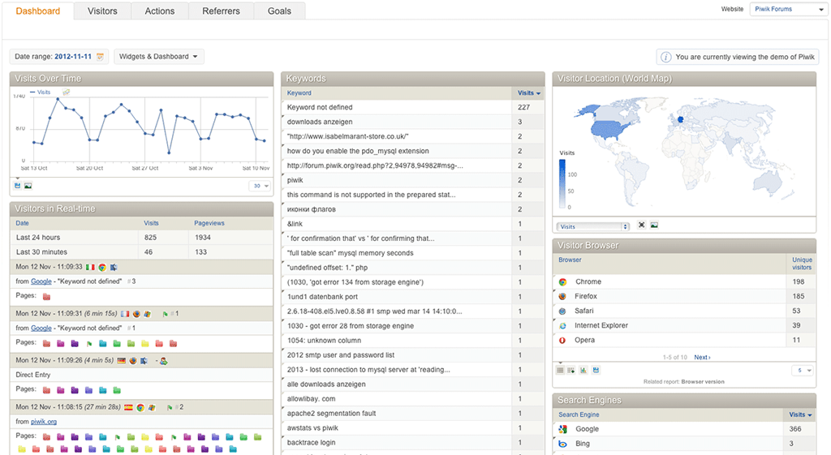Click the export-as-image icon under Visits Over Time graph
The width and height of the screenshot is (831, 455).
28,186
